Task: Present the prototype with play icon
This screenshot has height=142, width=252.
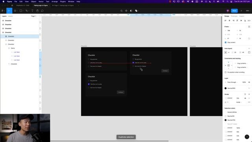Action: tap(241, 11)
